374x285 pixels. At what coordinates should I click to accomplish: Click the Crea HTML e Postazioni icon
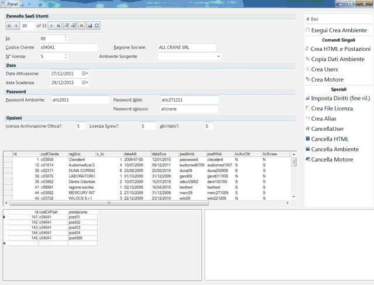tap(307, 49)
